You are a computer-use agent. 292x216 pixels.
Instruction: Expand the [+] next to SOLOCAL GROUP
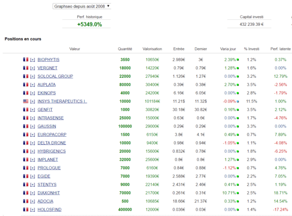[33, 76]
